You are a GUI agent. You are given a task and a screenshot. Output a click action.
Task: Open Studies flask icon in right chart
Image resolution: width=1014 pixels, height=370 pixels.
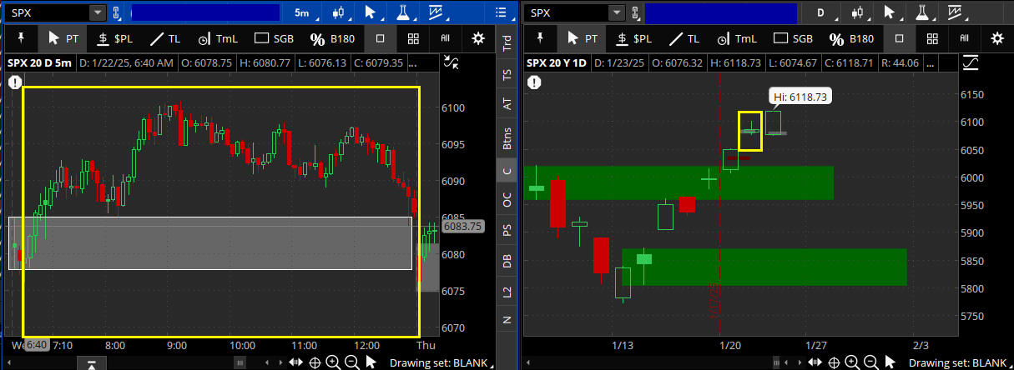[x=922, y=12]
